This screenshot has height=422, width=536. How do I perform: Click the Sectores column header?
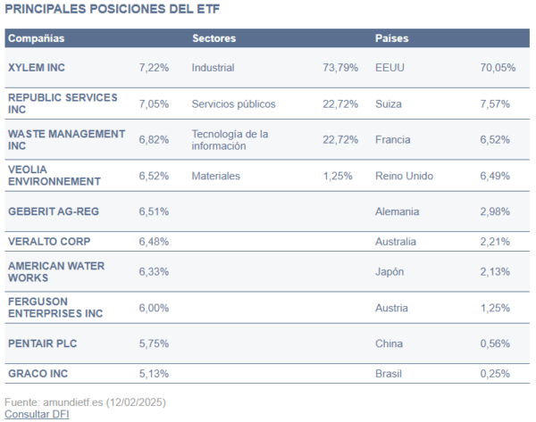(x=214, y=38)
